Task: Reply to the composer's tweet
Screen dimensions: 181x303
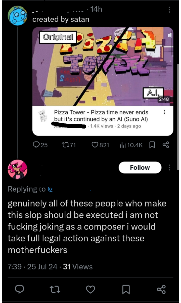Action: (19, 289)
